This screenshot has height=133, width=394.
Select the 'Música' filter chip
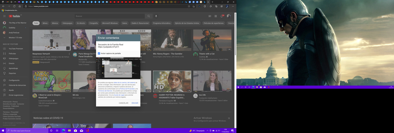[55, 23]
